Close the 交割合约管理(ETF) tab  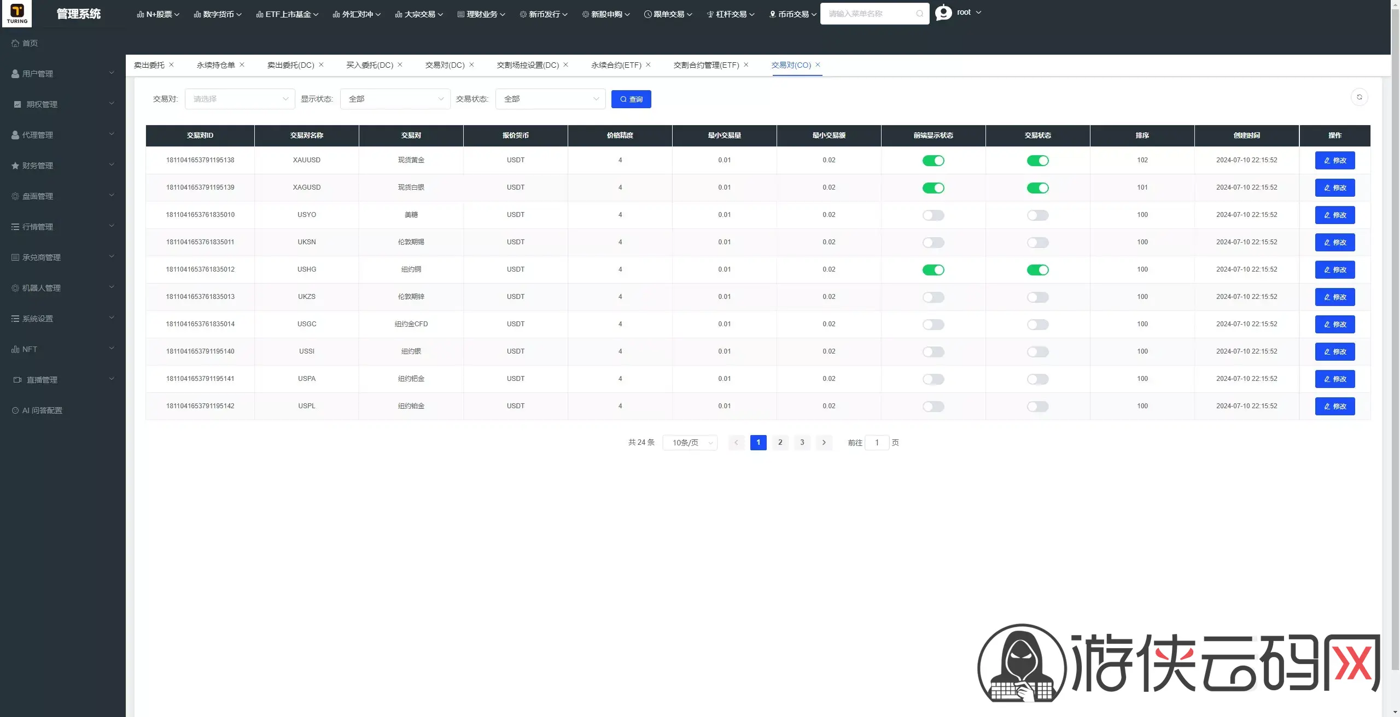pos(746,64)
